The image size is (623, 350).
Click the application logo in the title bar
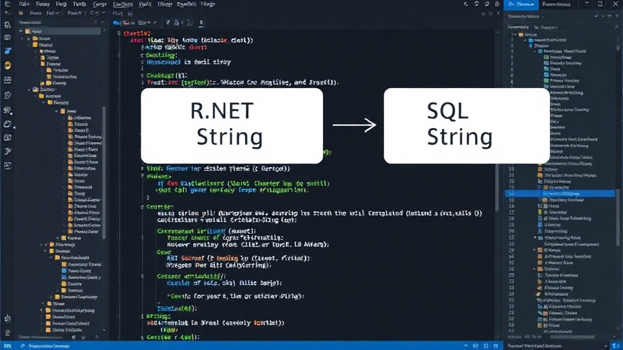tap(7, 4)
